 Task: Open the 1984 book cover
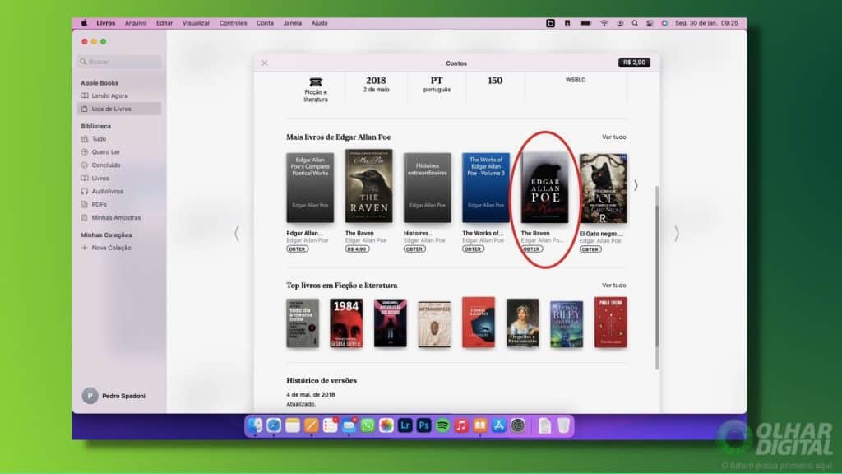346,323
